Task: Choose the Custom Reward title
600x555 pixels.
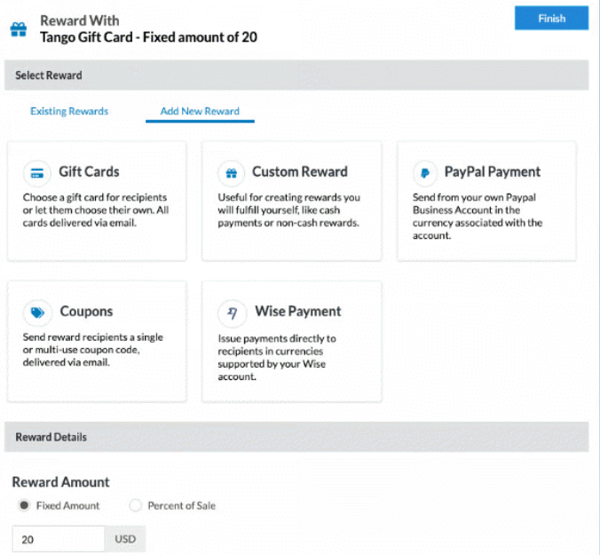Action: click(x=300, y=172)
